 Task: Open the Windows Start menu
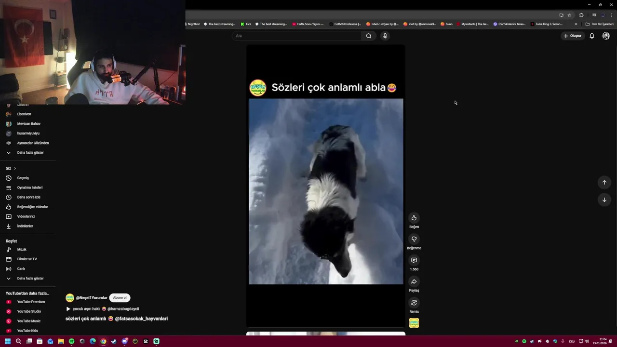tap(8, 341)
